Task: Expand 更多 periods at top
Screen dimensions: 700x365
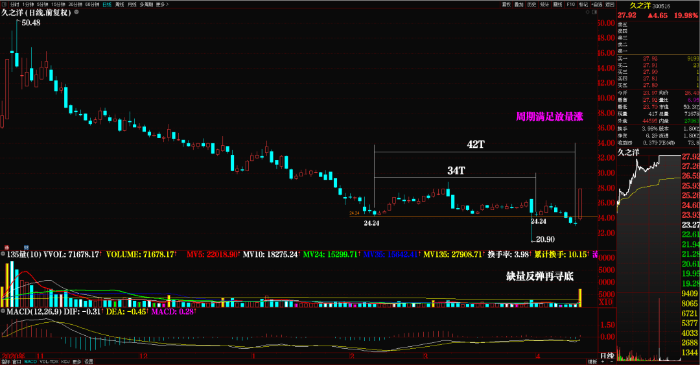Action: click(x=162, y=5)
